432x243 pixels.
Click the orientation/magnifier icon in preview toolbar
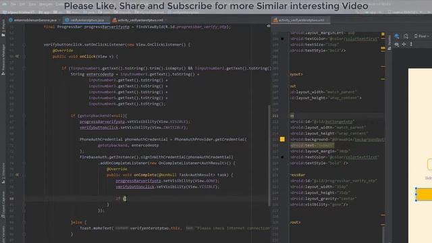click(406, 36)
